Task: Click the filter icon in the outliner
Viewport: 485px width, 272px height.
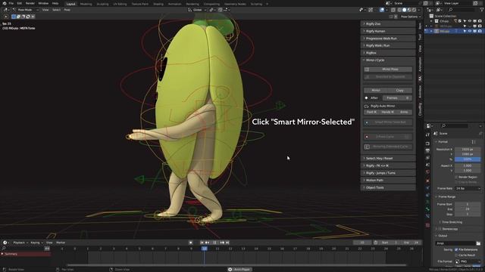Action: (x=482, y=10)
